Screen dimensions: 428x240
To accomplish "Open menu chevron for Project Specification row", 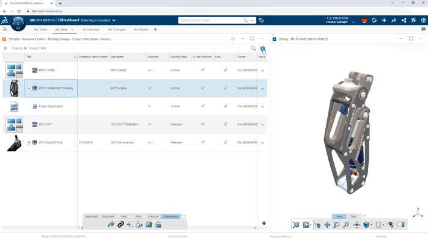I will (x=262, y=107).
